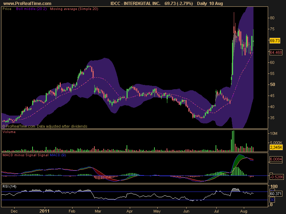Select the Volume panel label

(x=9, y=132)
